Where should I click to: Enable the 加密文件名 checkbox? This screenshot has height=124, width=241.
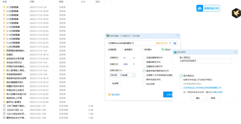pos(181,80)
